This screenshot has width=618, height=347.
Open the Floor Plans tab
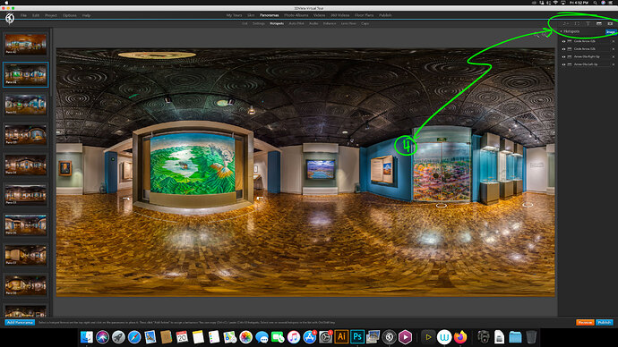365,15
